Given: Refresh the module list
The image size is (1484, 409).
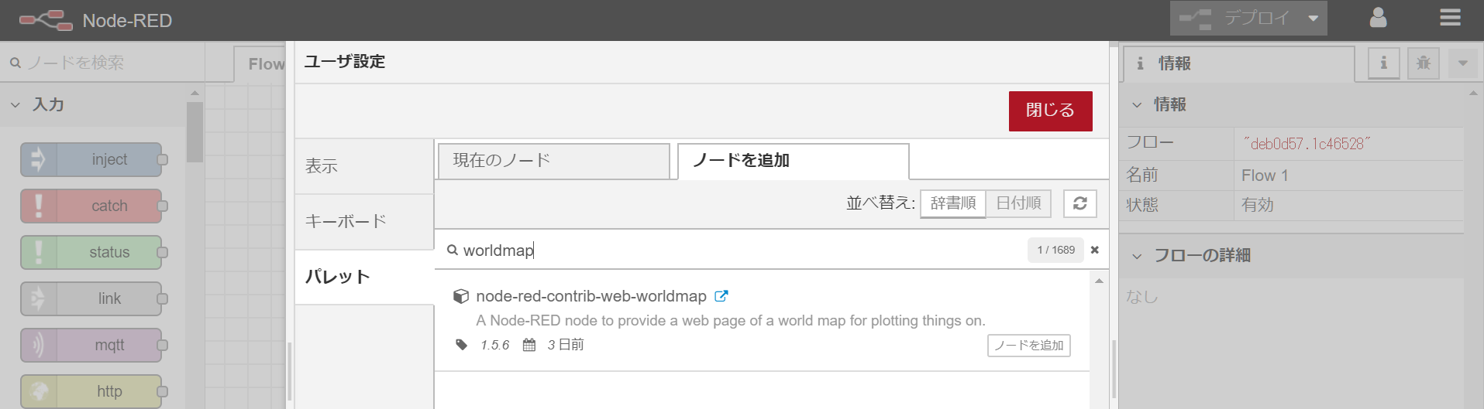Looking at the screenshot, I should tap(1080, 203).
